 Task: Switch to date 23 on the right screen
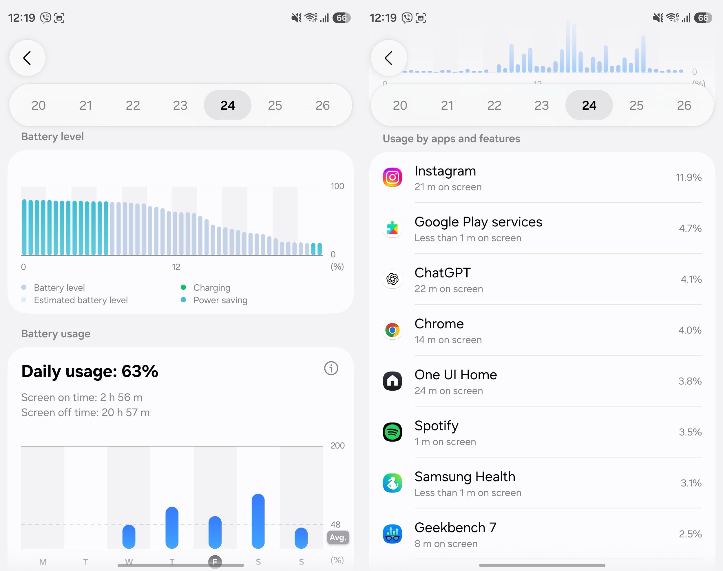pyautogui.click(x=542, y=105)
